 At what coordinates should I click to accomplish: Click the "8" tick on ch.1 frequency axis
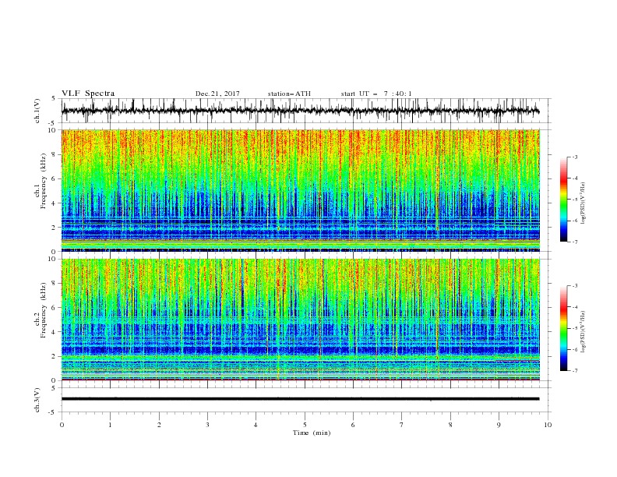pyautogui.click(x=55, y=154)
